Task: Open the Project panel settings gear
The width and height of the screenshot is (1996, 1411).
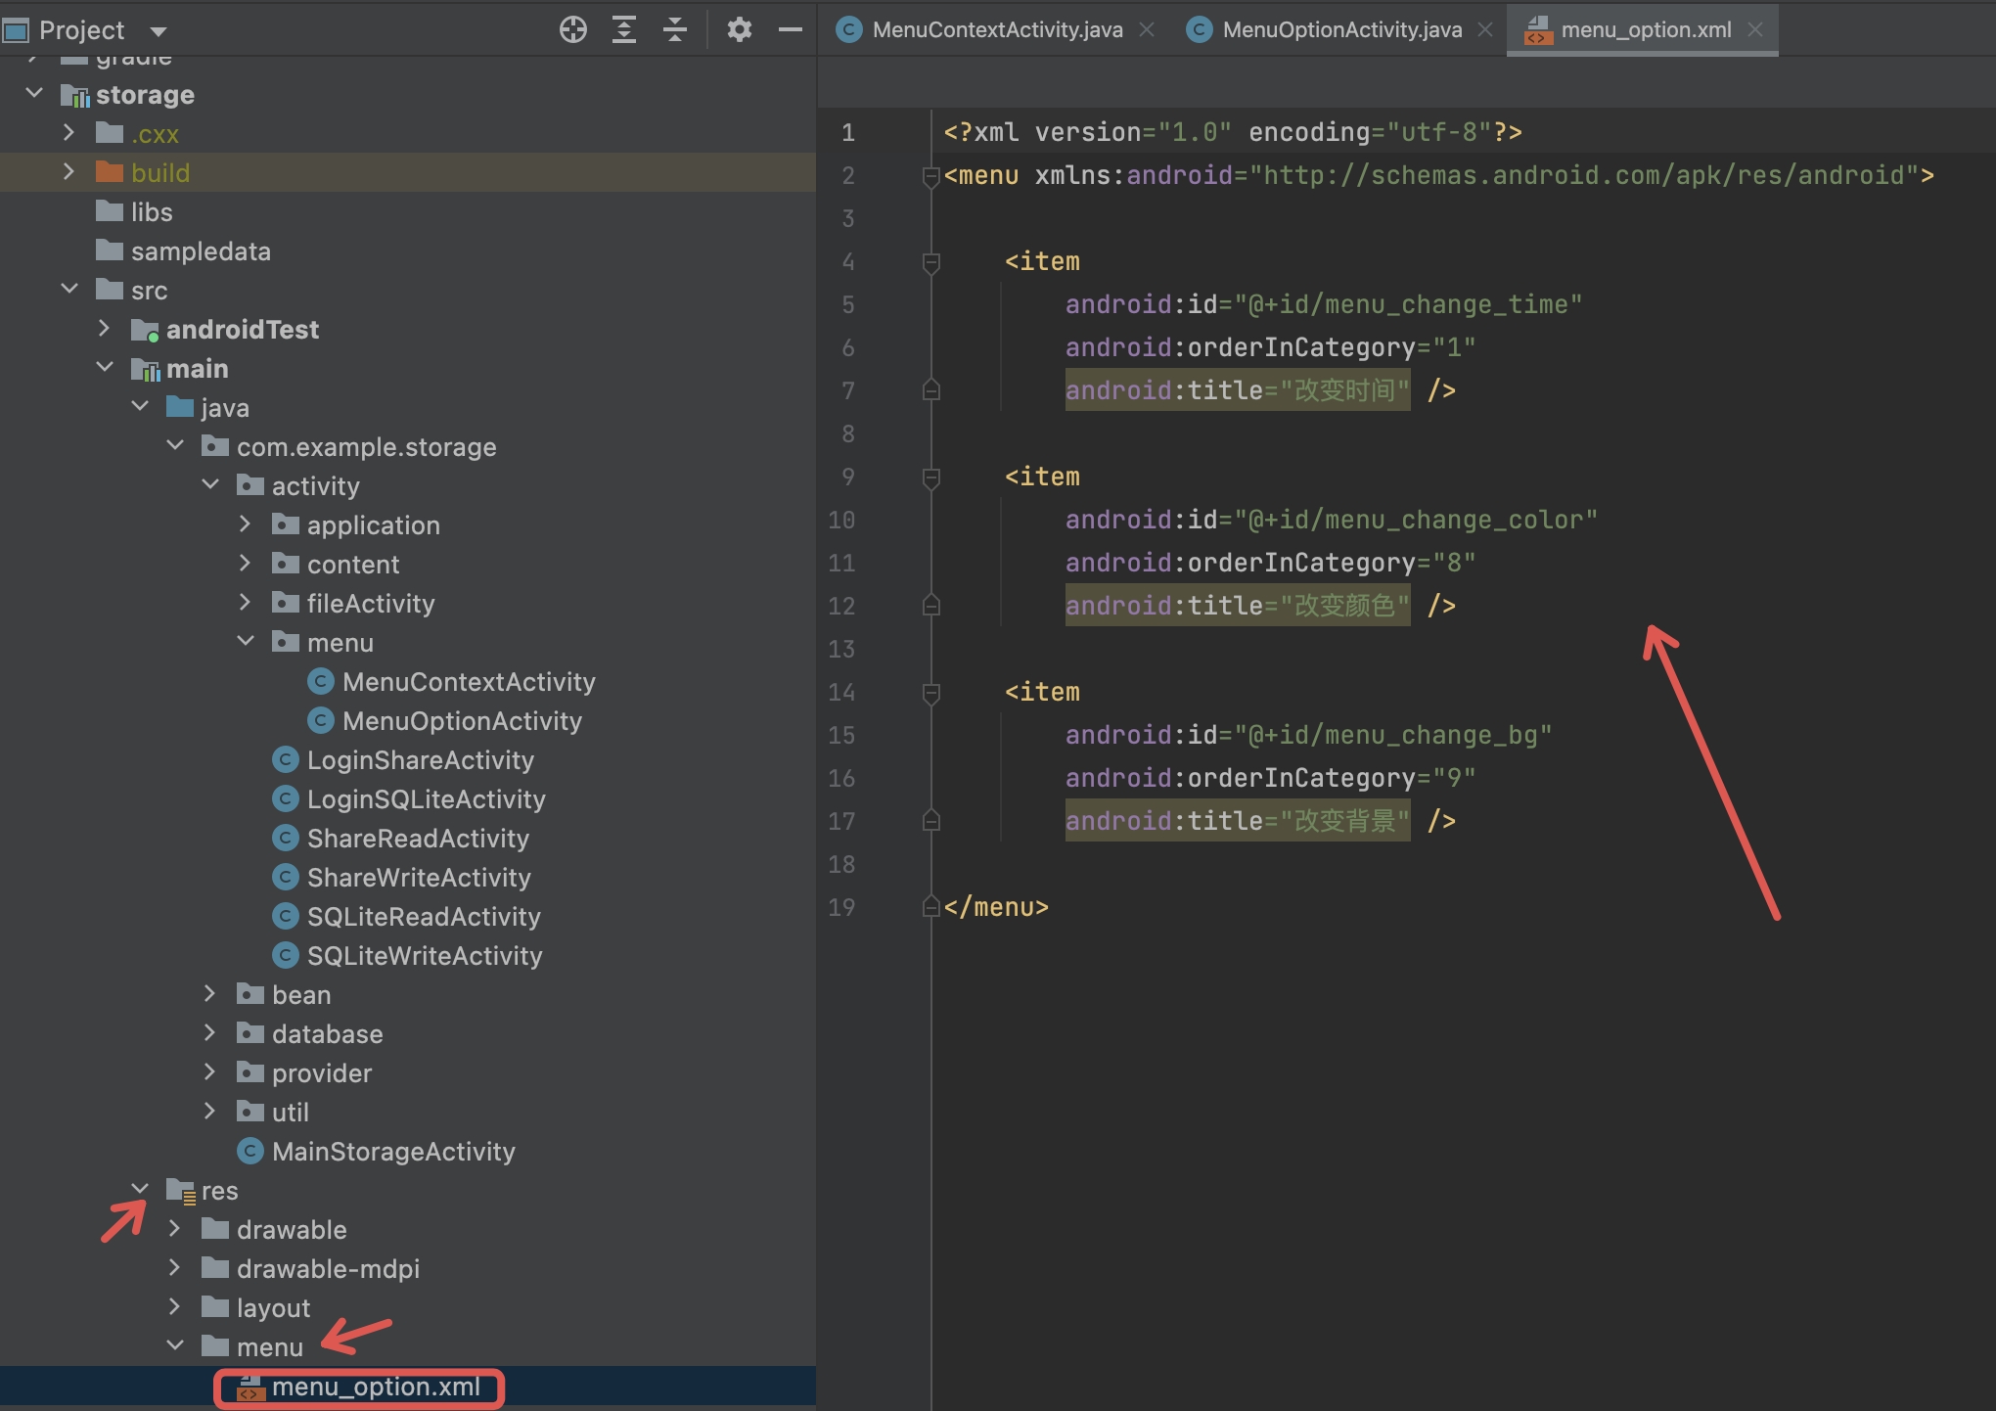Action: (740, 30)
